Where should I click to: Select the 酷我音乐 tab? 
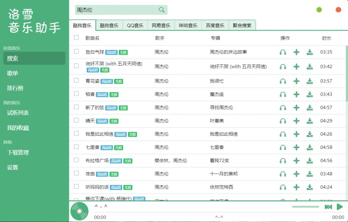click(82, 25)
